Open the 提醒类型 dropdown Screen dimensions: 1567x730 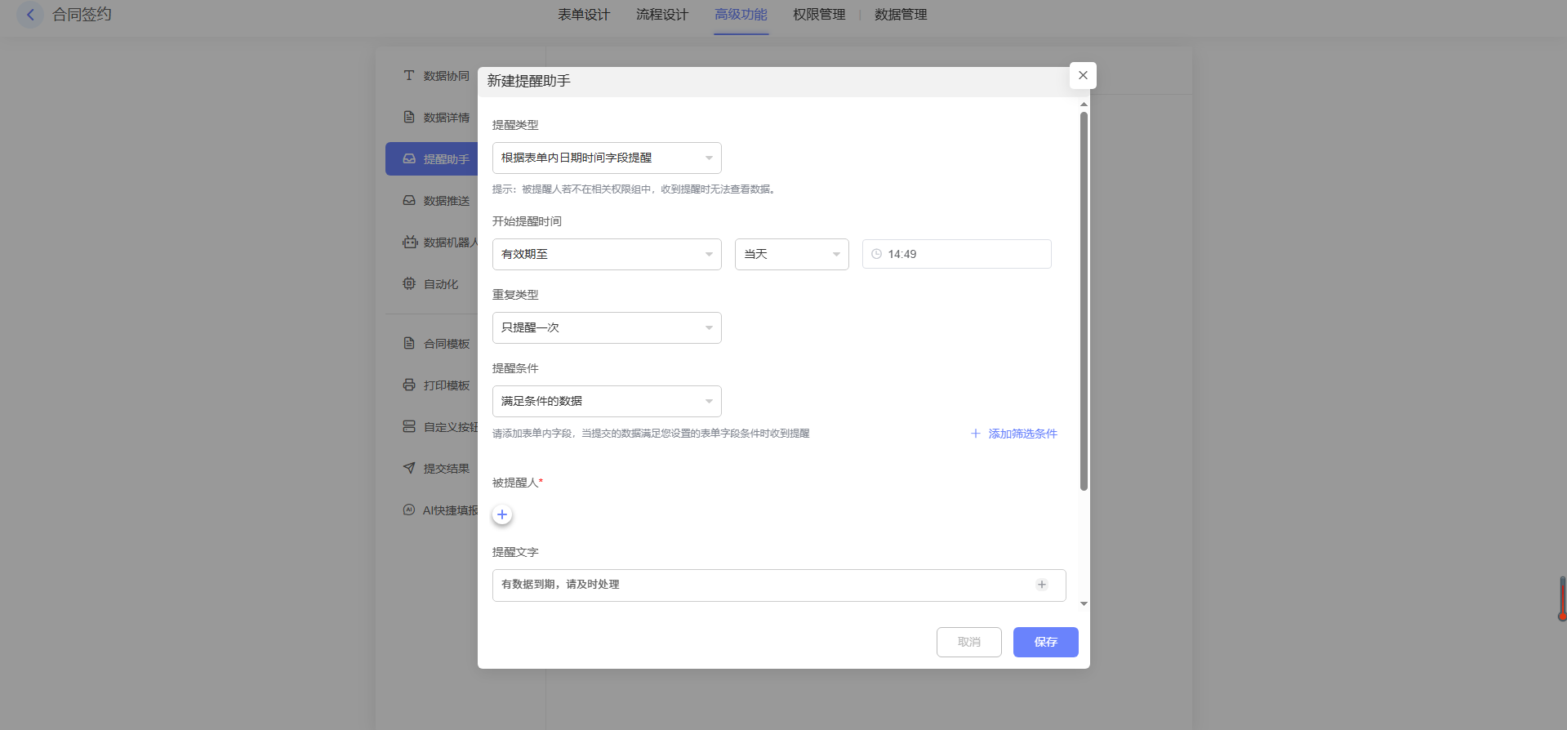[x=607, y=158]
